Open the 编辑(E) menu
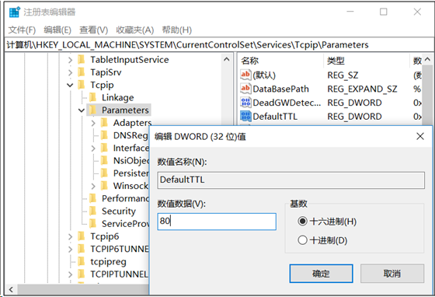Screen dimensions: 435x297 (x=57, y=30)
